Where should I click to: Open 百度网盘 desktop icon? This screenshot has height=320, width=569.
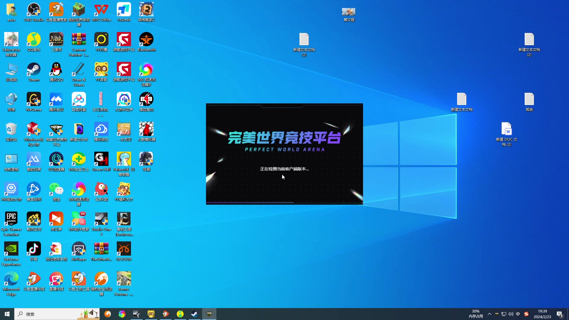pos(79,102)
